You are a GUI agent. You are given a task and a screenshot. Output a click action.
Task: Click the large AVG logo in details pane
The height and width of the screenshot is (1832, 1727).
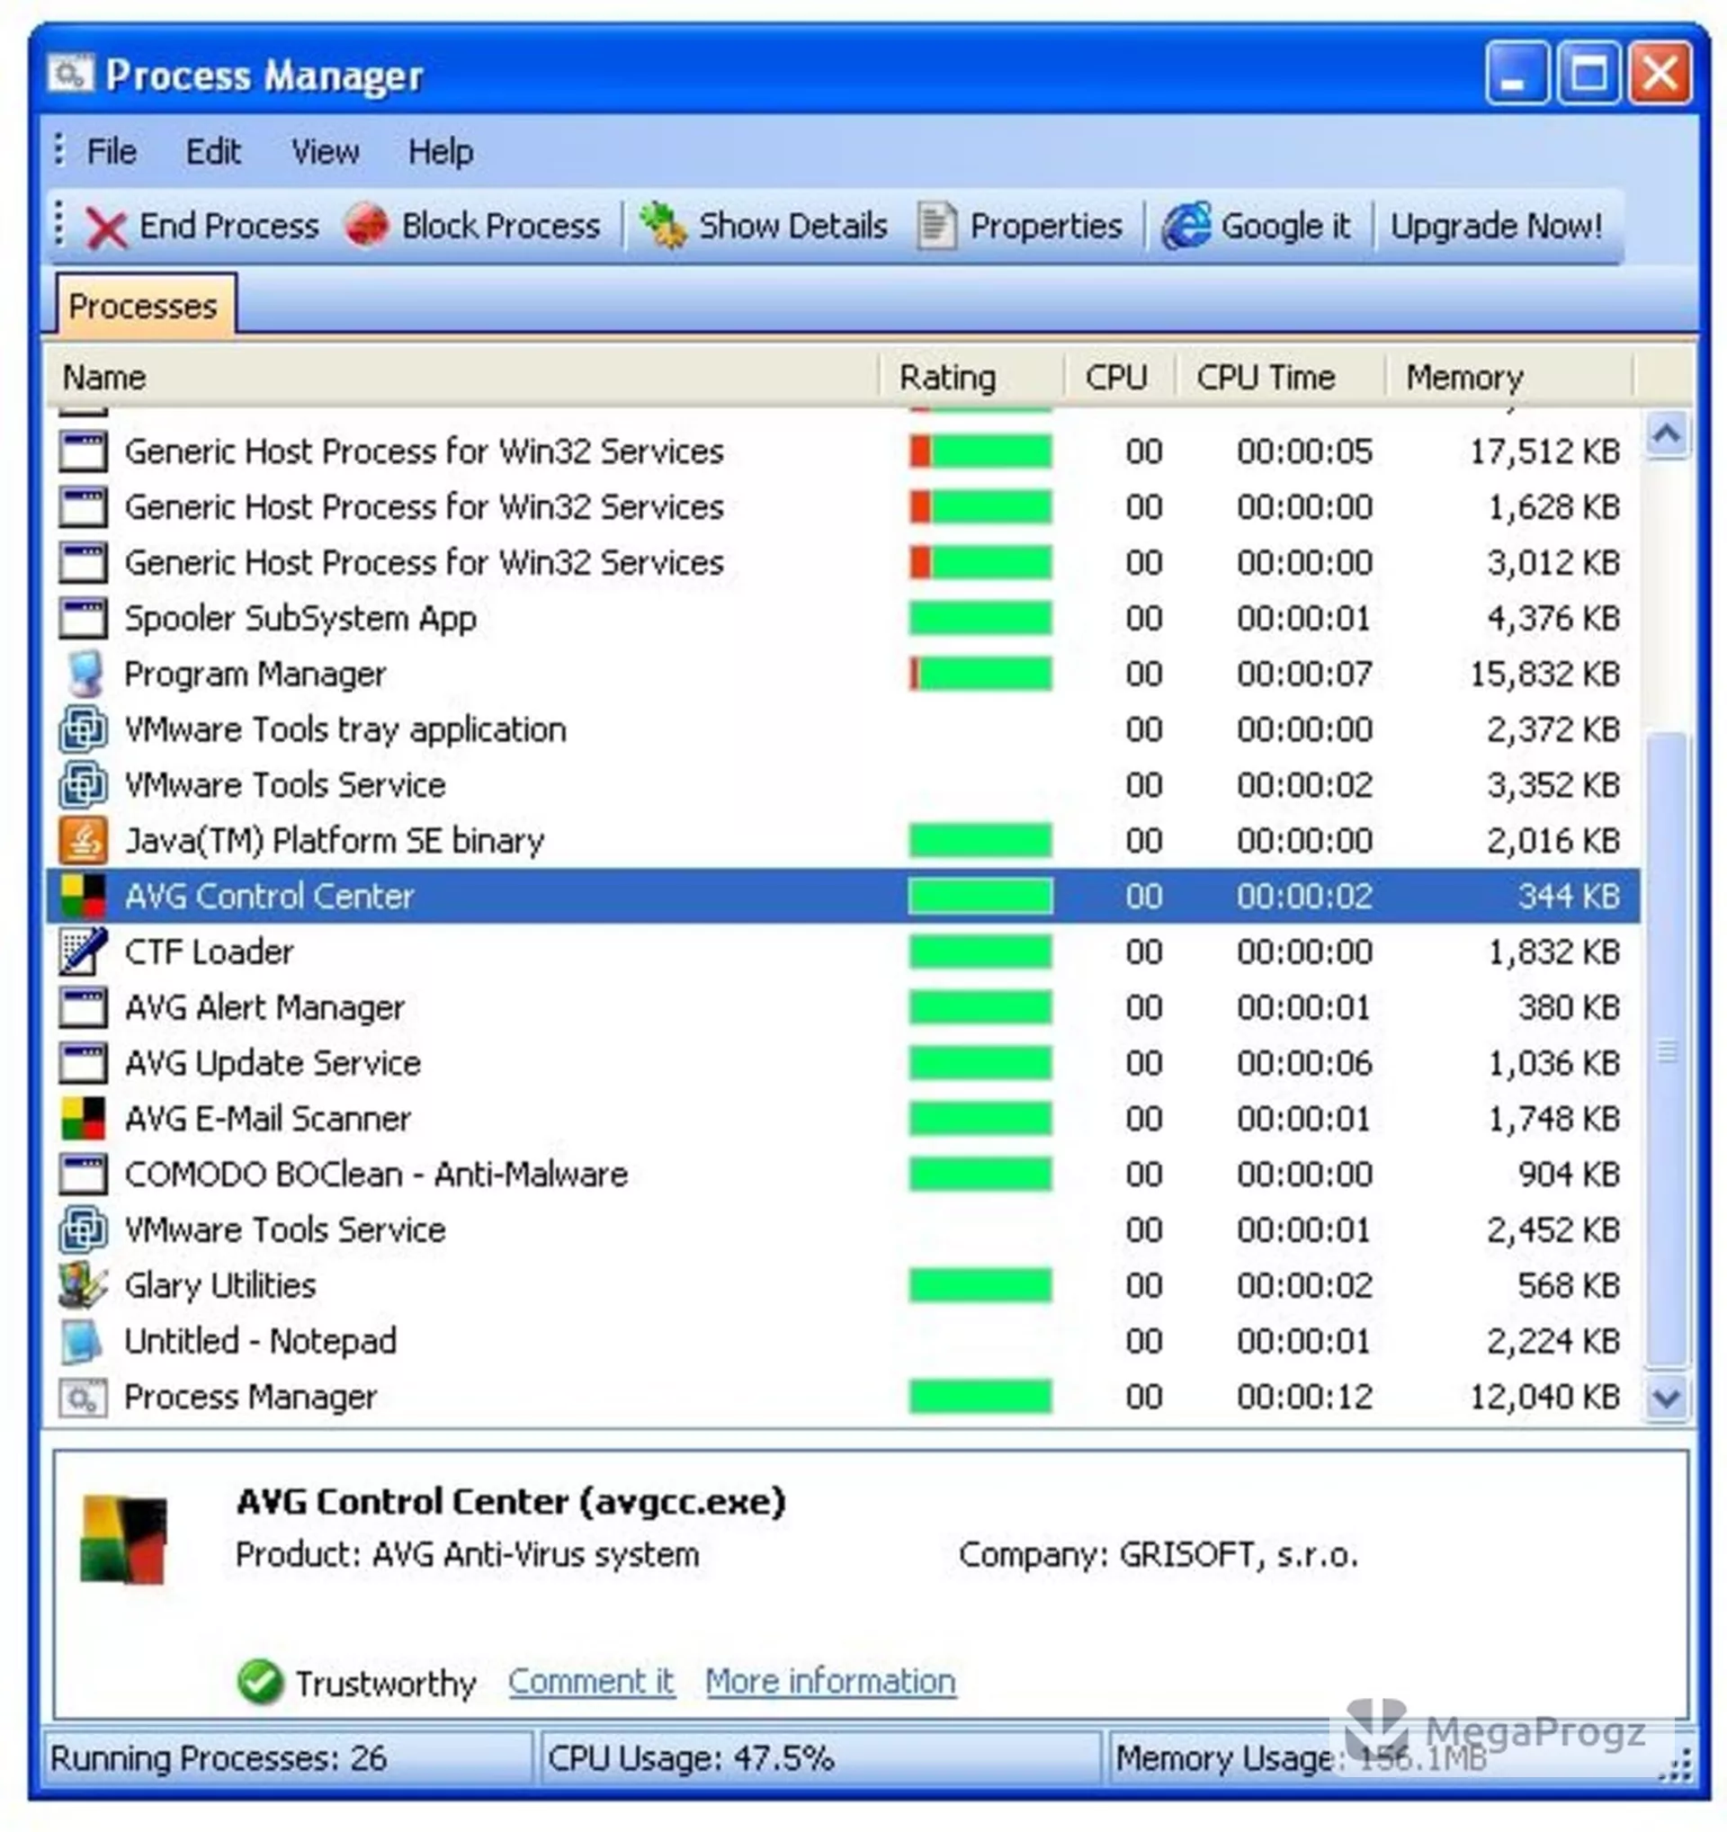coord(124,1539)
